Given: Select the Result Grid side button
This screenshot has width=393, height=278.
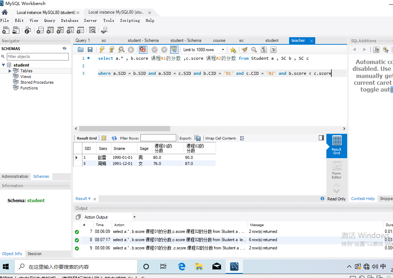Looking at the screenshot, I should pyautogui.click(x=337, y=146).
